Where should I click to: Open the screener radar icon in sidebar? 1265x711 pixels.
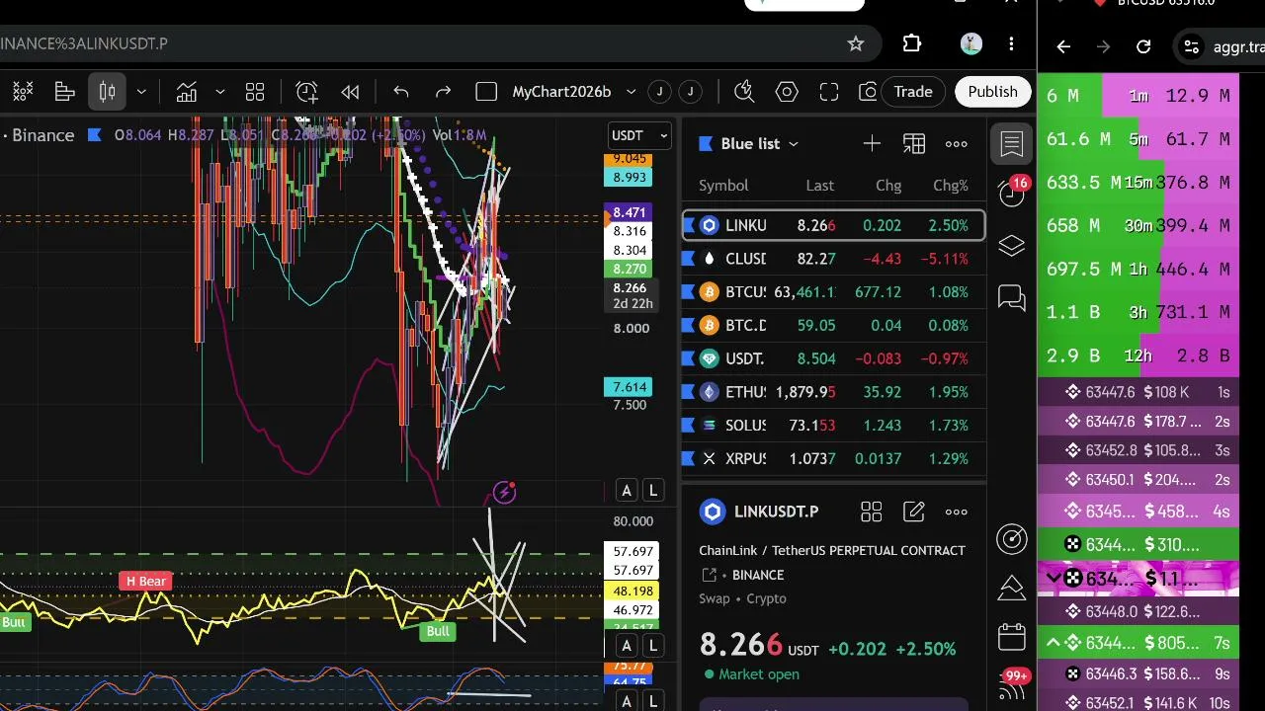click(1012, 538)
